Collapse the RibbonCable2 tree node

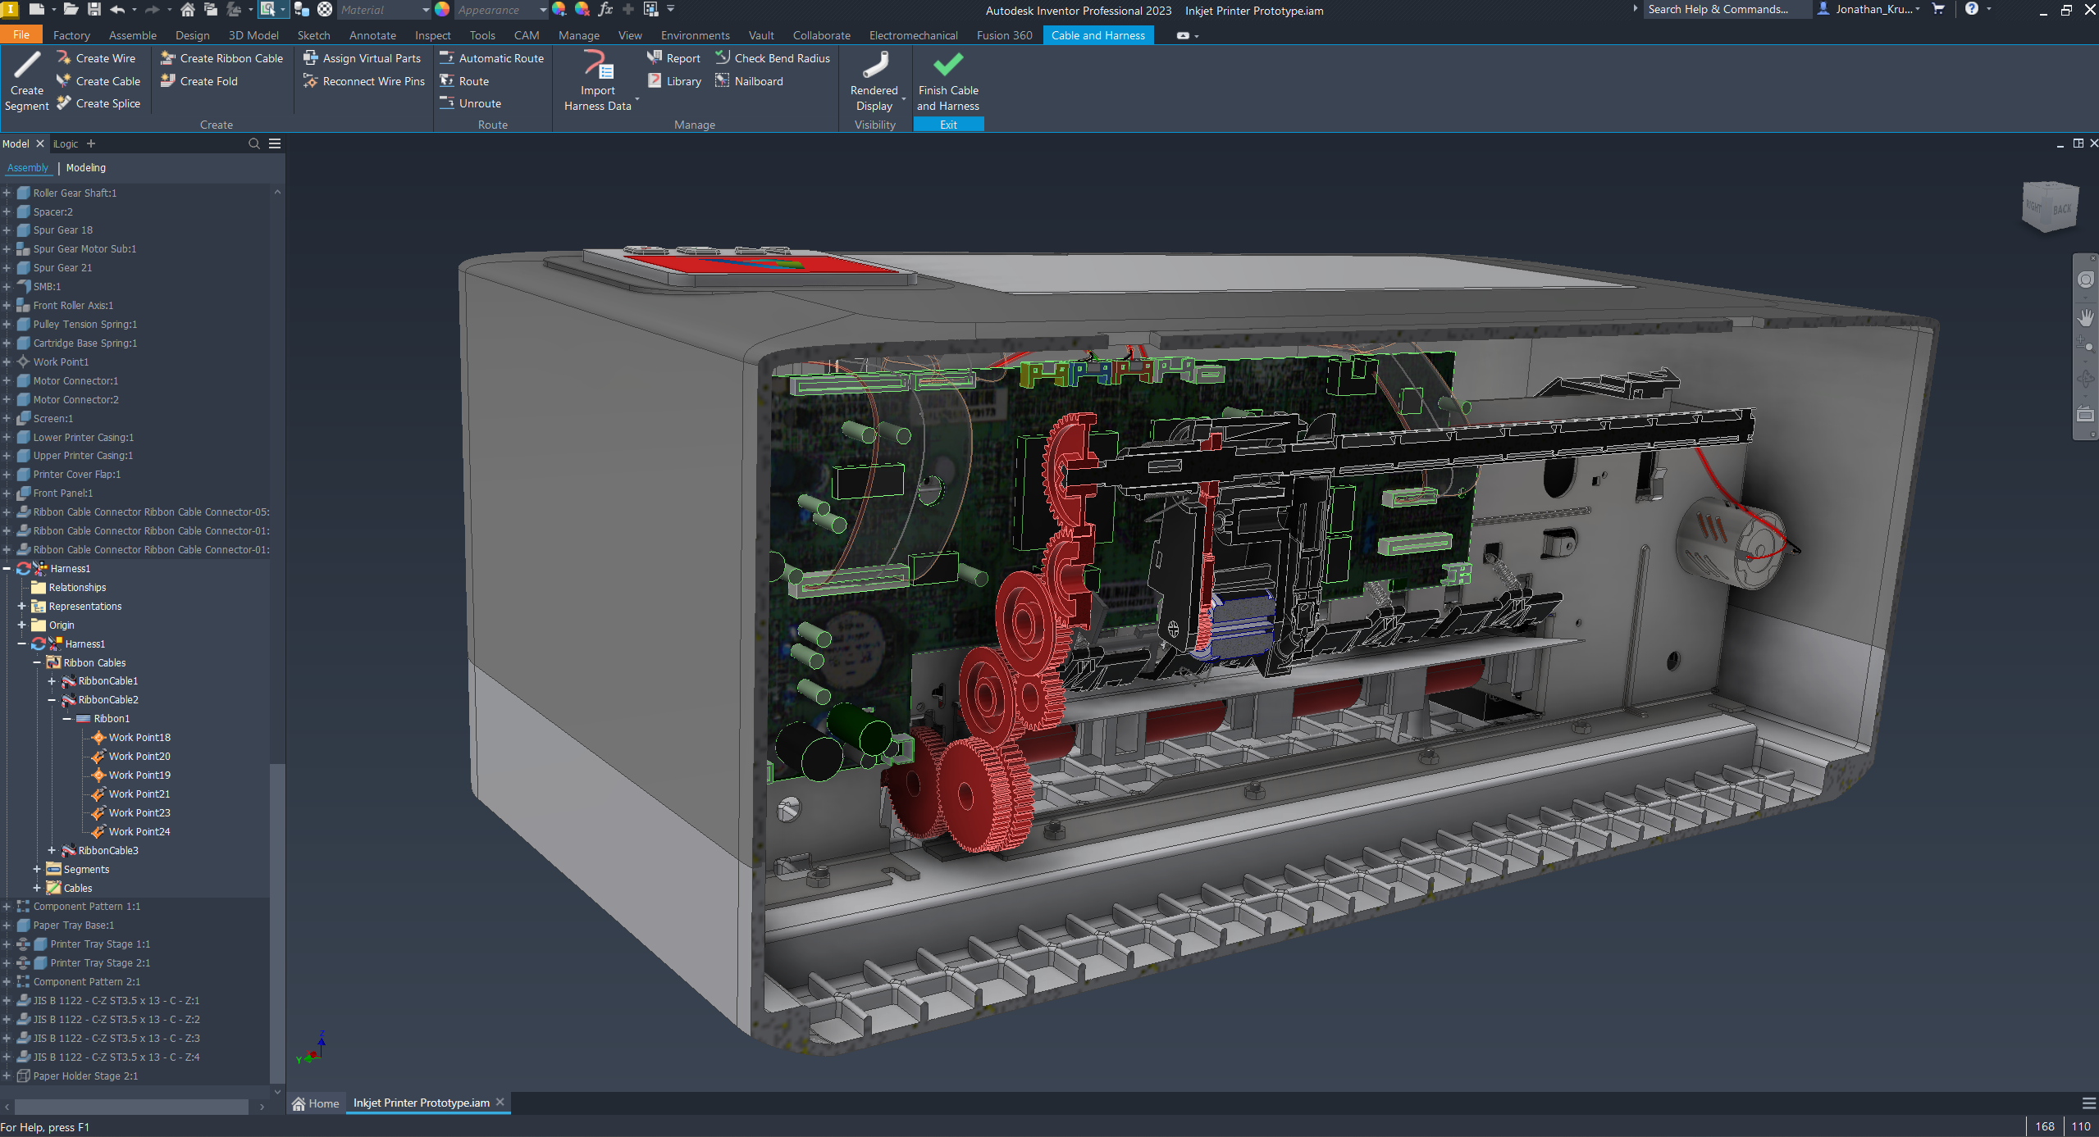(x=52, y=700)
